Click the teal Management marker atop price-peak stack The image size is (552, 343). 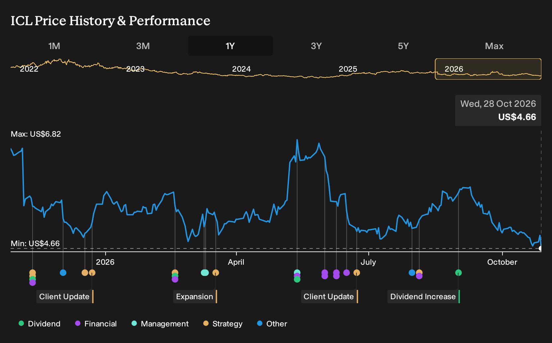[297, 272]
